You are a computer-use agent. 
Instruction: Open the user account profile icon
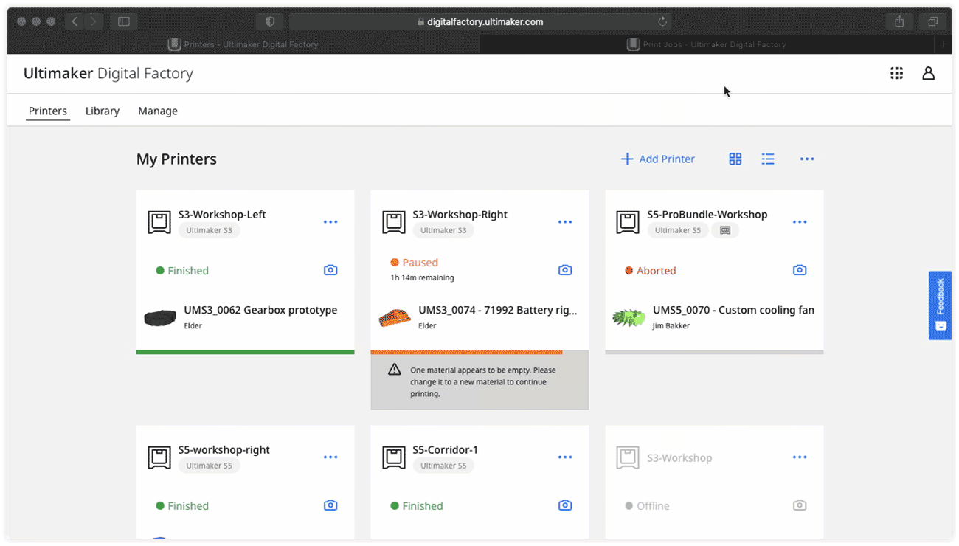929,73
